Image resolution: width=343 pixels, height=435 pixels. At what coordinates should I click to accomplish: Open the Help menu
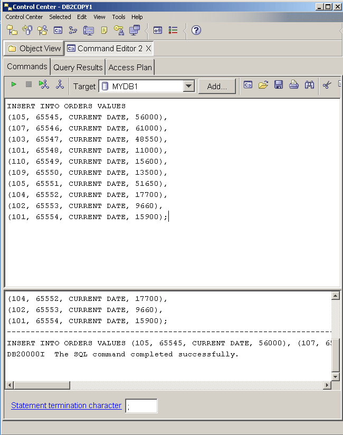pyautogui.click(x=137, y=17)
